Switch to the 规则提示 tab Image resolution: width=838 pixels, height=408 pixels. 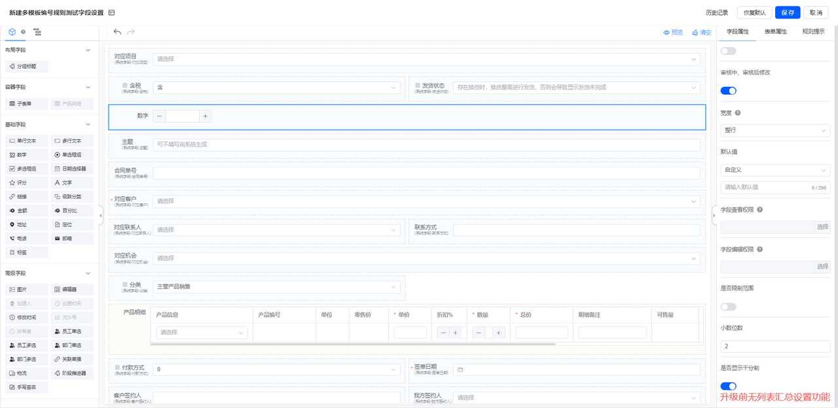coord(813,31)
